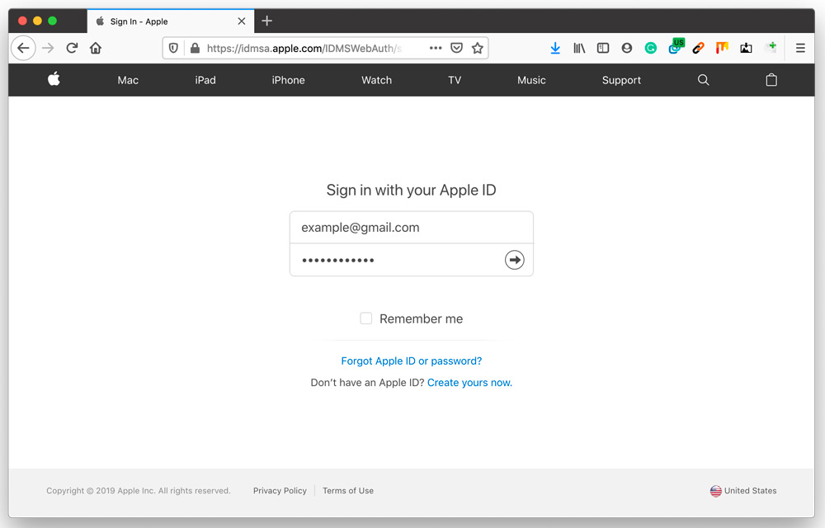This screenshot has height=528, width=825.
Task: Open the Firefox Library sidebar icon
Action: coord(579,48)
